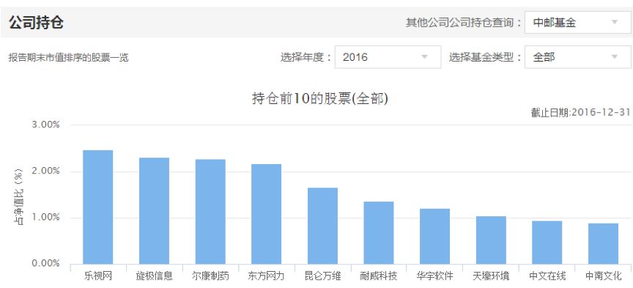Screen dimensions: 633x288
Task: Click the 2.00% y-axis value
Action: [x=45, y=171]
